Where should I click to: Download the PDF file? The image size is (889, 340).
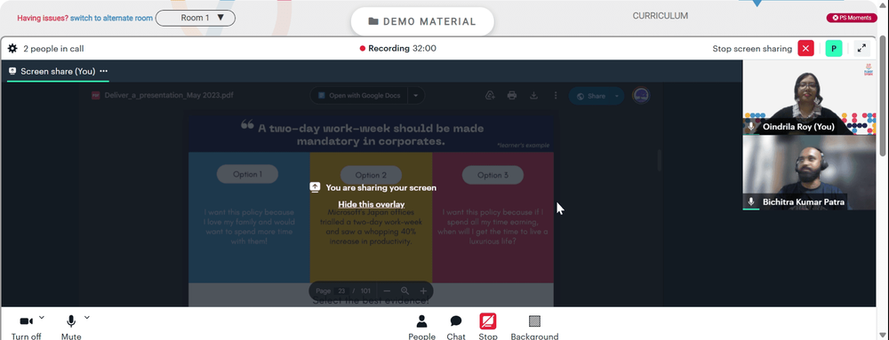[x=533, y=96]
